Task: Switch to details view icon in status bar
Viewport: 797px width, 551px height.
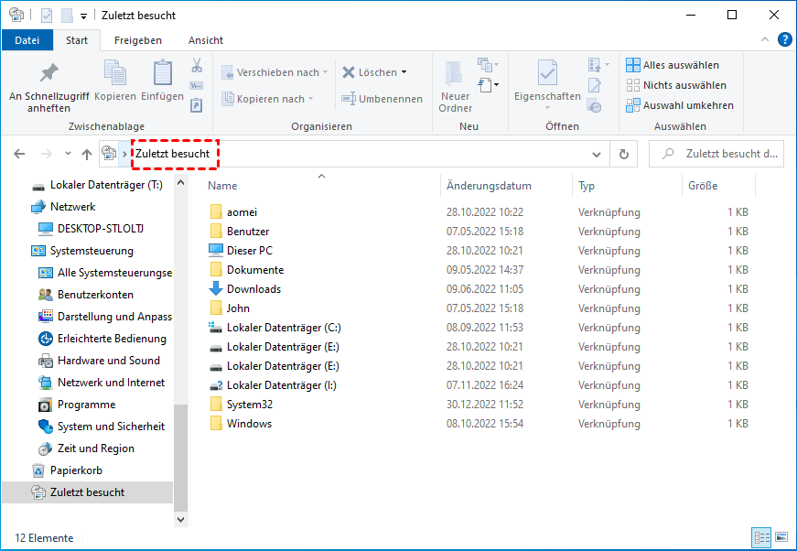Action: tap(761, 538)
